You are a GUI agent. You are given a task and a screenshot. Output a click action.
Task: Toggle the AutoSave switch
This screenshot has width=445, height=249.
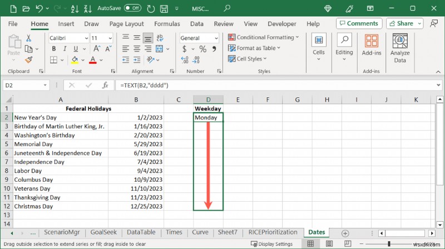point(132,8)
